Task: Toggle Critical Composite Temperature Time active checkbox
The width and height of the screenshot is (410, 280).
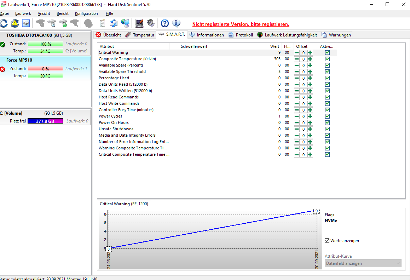Action: 327,154
